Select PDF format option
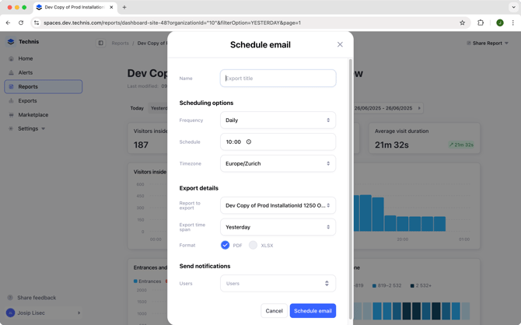Image resolution: width=521 pixels, height=325 pixels. pos(226,245)
